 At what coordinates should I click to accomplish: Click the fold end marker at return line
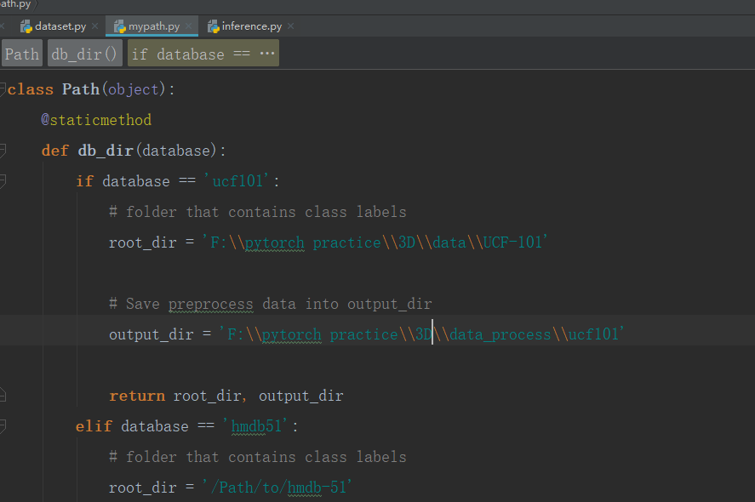[3, 396]
